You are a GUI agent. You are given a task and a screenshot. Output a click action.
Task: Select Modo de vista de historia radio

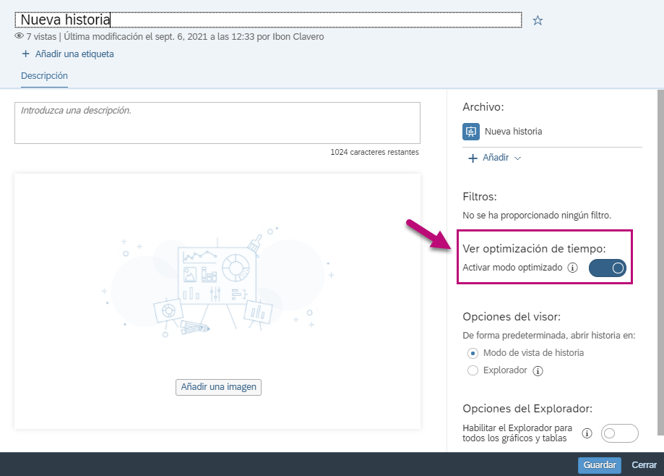click(473, 353)
